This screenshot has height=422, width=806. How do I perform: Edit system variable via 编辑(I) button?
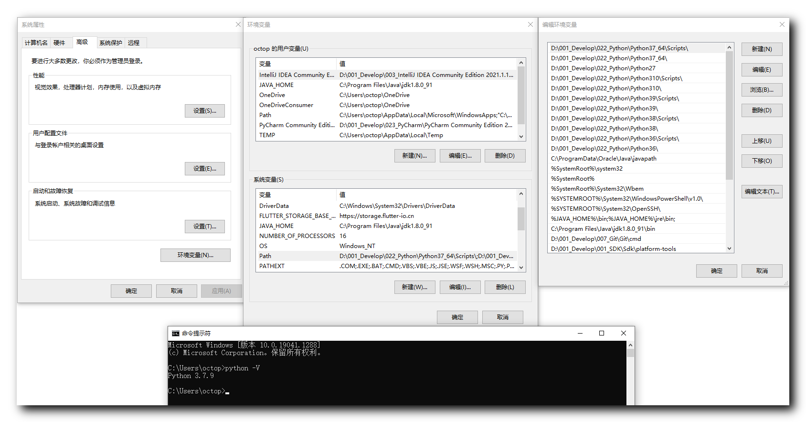460,287
